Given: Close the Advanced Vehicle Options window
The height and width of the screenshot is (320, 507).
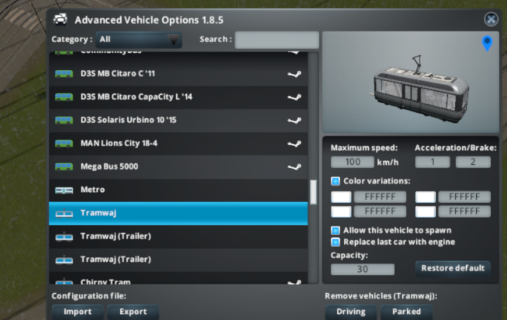Looking at the screenshot, I should [491, 19].
